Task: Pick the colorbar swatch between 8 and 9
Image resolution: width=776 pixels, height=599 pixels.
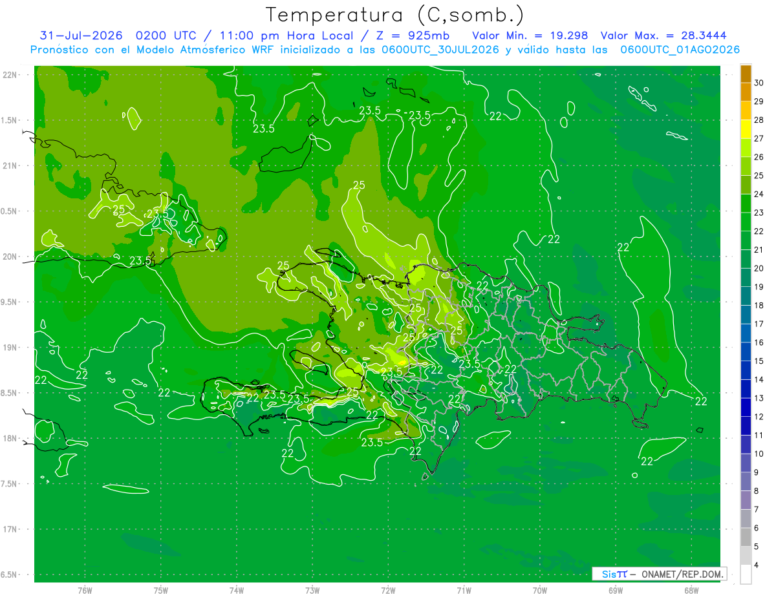Action: 746,481
